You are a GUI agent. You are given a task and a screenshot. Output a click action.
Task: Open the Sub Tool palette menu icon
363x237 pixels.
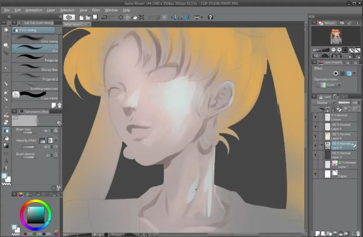[14, 22]
